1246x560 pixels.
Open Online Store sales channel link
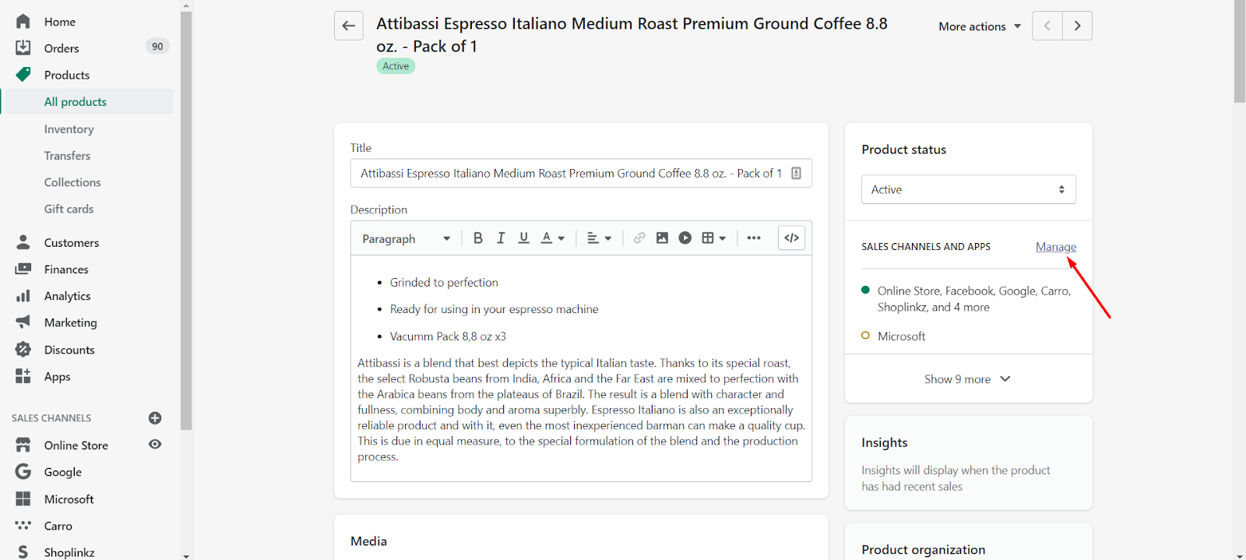tap(76, 446)
